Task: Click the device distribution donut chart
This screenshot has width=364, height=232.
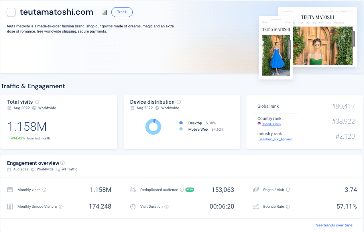Action: (153, 127)
